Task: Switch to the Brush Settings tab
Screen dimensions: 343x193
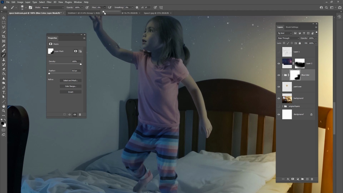Action: click(292, 27)
